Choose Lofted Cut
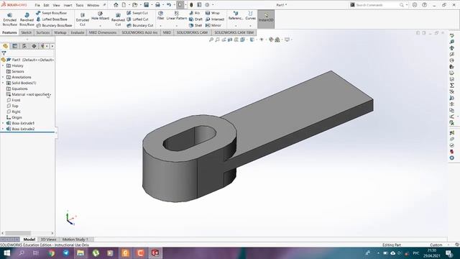 [137, 19]
